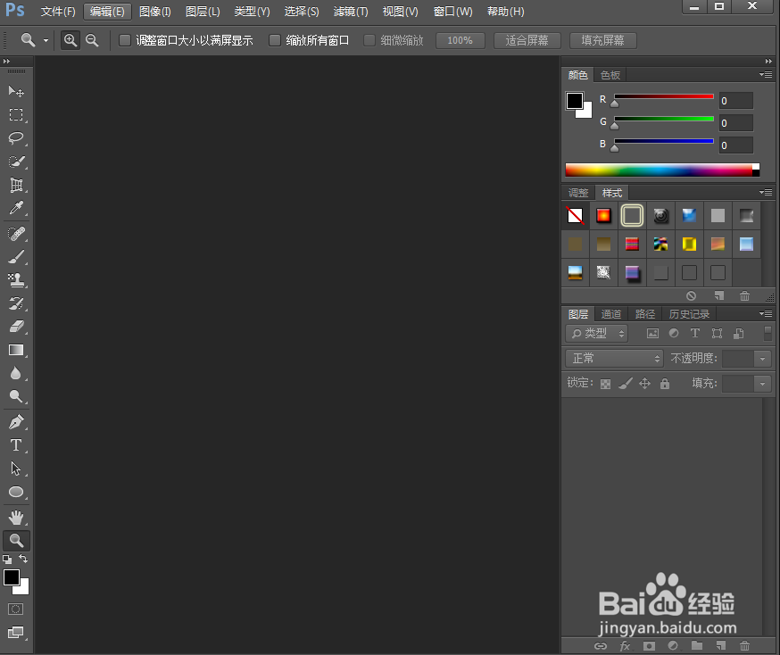Click the green G channel slider
780x655 pixels.
[664, 119]
